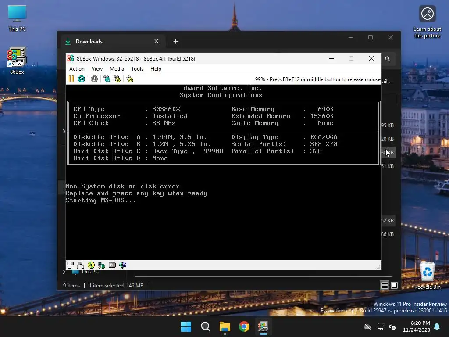The height and width of the screenshot is (337, 449).
Task: Send Ctrl+Alt+Del via blue toolbar icon
Action: (x=107, y=79)
